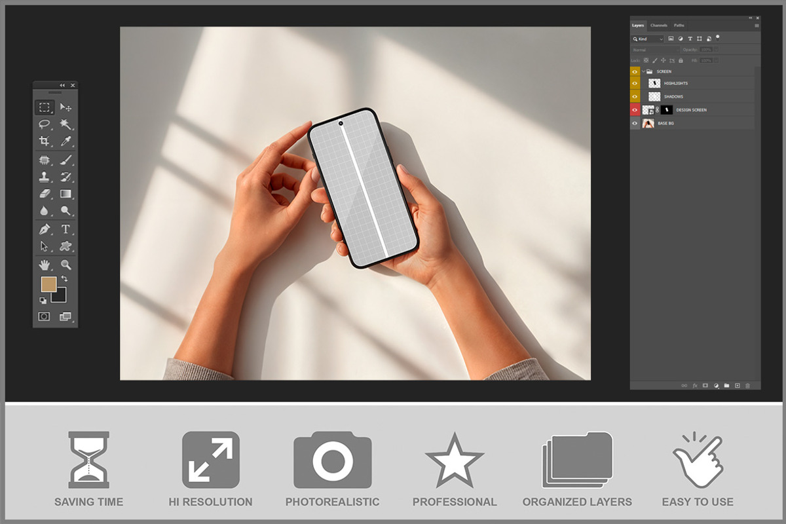Click the tan foreground color swatch
The image size is (786, 524).
coord(48,284)
